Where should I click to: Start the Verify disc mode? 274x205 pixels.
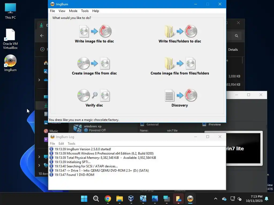pos(94,98)
